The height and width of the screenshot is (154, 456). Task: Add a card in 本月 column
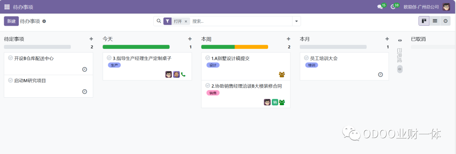pyautogui.click(x=387, y=39)
